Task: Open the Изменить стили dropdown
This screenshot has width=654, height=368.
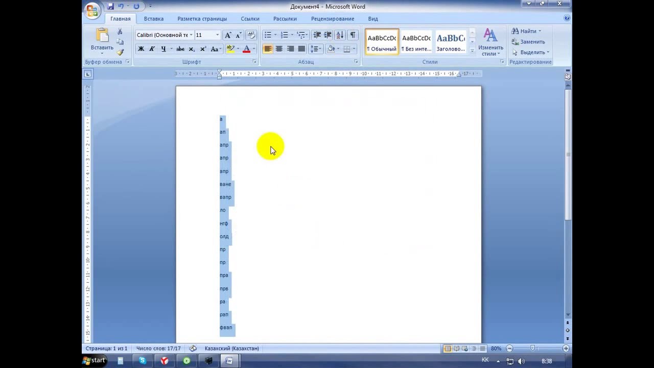Action: [491, 42]
